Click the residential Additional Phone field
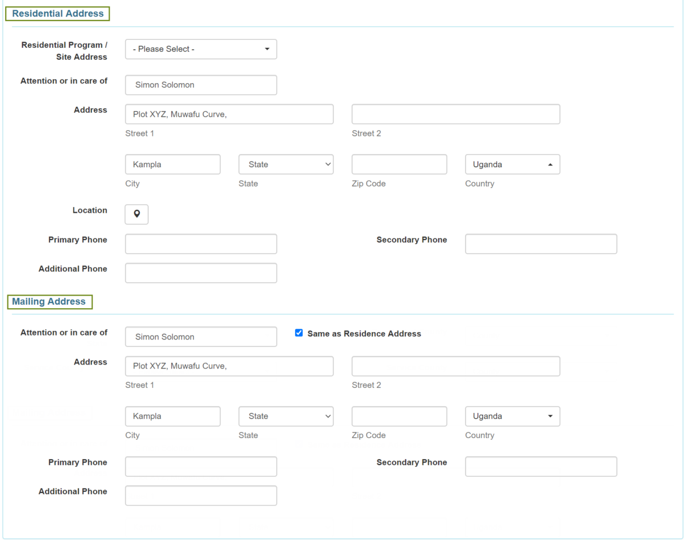Screen dimensions: 685x542 click(201, 273)
